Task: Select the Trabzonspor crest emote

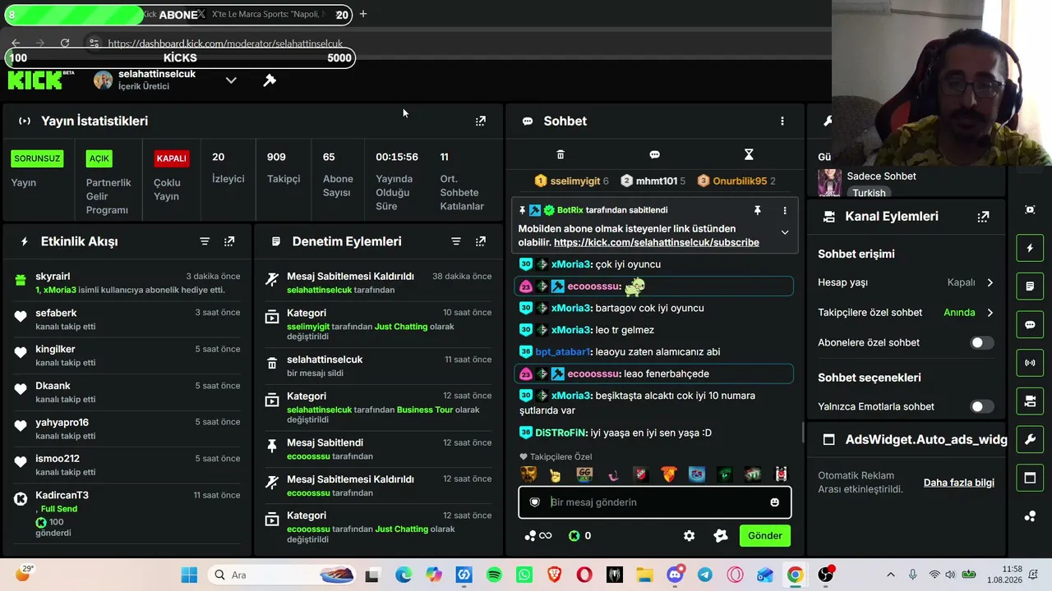Action: pyautogui.click(x=697, y=474)
